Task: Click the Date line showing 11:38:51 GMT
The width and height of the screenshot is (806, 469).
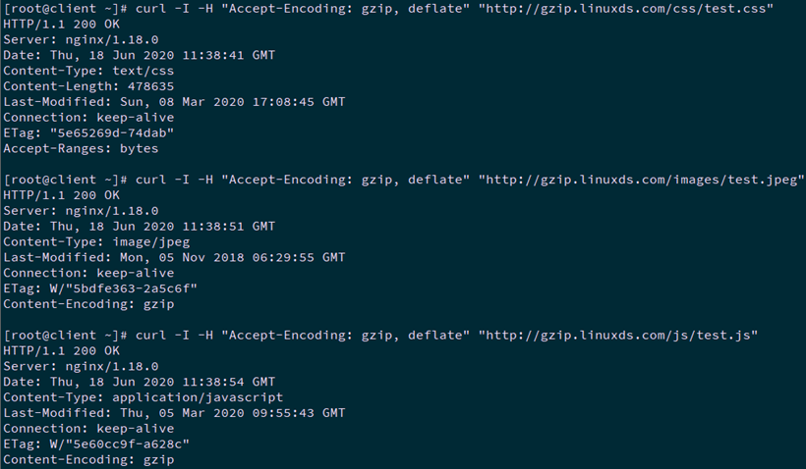Action: click(140, 226)
